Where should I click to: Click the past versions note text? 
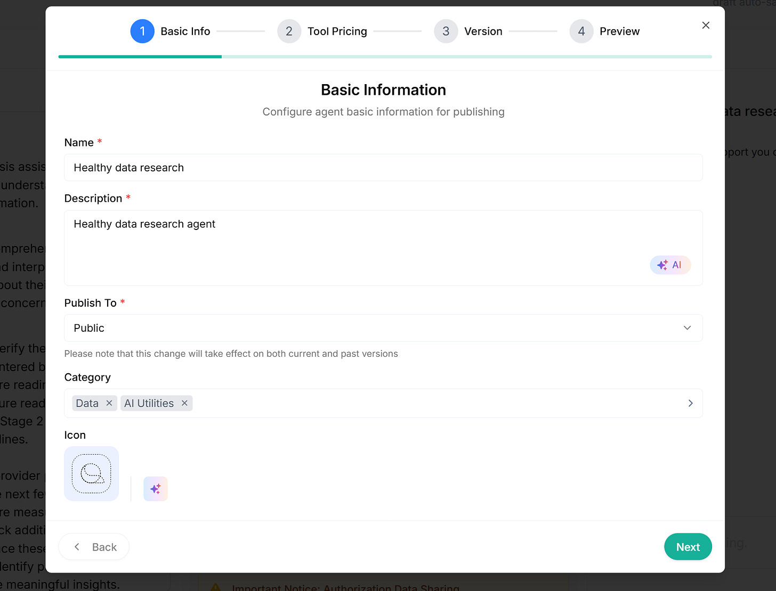231,354
